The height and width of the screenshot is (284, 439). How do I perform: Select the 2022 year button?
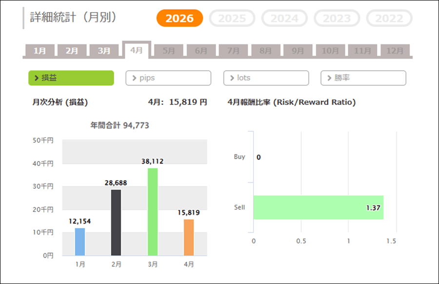click(x=389, y=19)
